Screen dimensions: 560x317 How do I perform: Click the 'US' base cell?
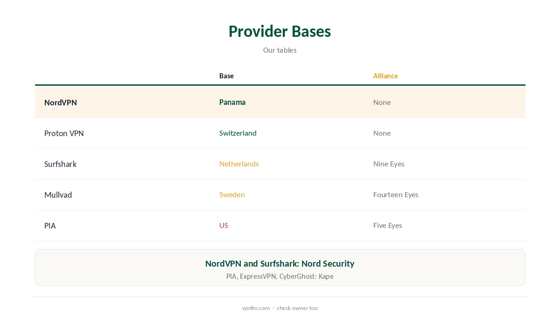pos(224,225)
